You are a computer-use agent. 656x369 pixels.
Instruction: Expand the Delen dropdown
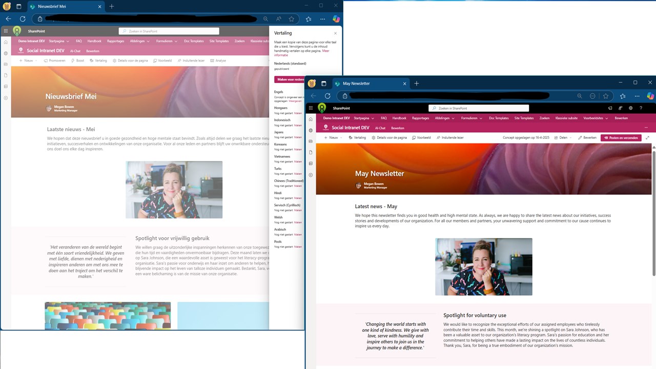pos(563,137)
